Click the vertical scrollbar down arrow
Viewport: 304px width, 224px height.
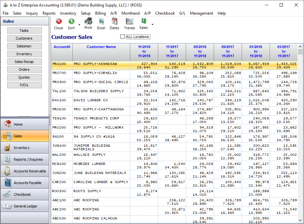pos(300,220)
